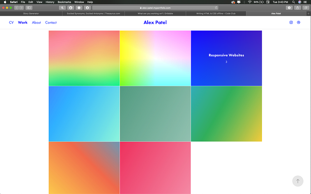
Task: Click the scroll-to-top arrow button
Action: pyautogui.click(x=298, y=181)
